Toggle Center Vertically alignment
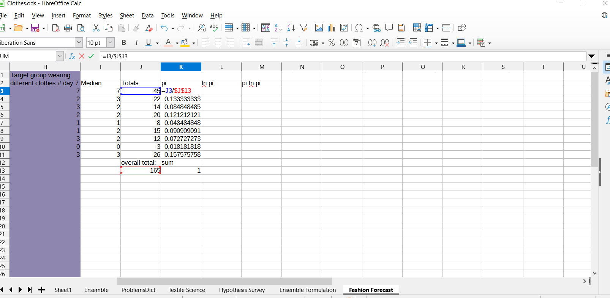Viewport: 610px width, 298px height. click(x=287, y=43)
